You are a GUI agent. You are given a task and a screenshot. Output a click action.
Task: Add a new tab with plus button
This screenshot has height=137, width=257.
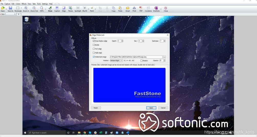[19, 14]
